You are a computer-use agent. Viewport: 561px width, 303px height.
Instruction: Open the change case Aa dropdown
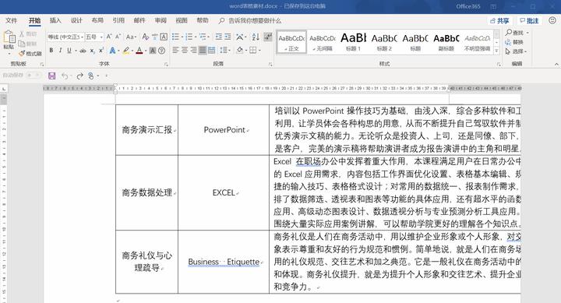(131, 37)
